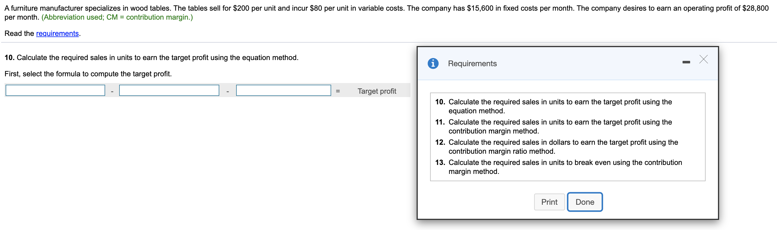Close the Requirements popup with the X
Viewport: 777px width, 230px height.
(x=703, y=59)
